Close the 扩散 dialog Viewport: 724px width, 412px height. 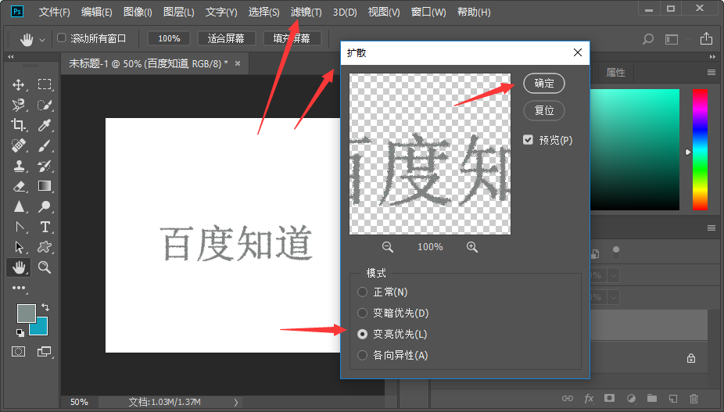tap(578, 52)
